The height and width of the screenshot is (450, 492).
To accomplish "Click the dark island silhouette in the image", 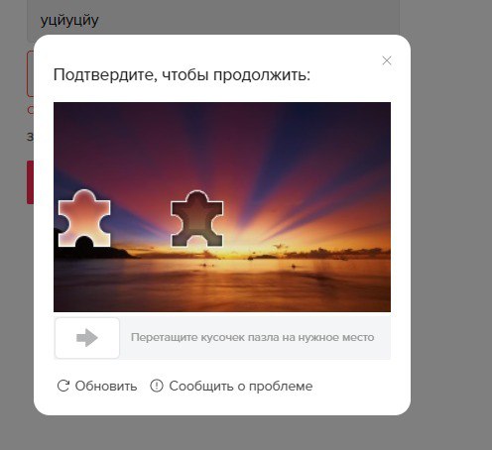I will click(x=94, y=250).
